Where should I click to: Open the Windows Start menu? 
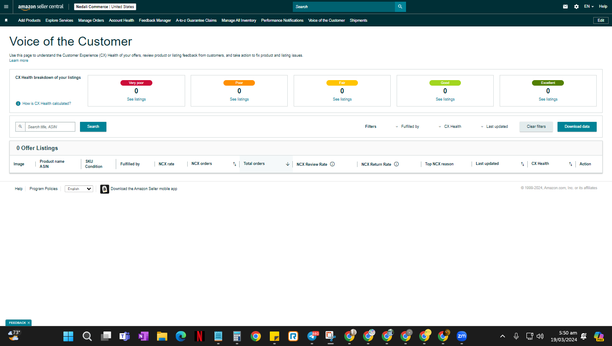68,336
